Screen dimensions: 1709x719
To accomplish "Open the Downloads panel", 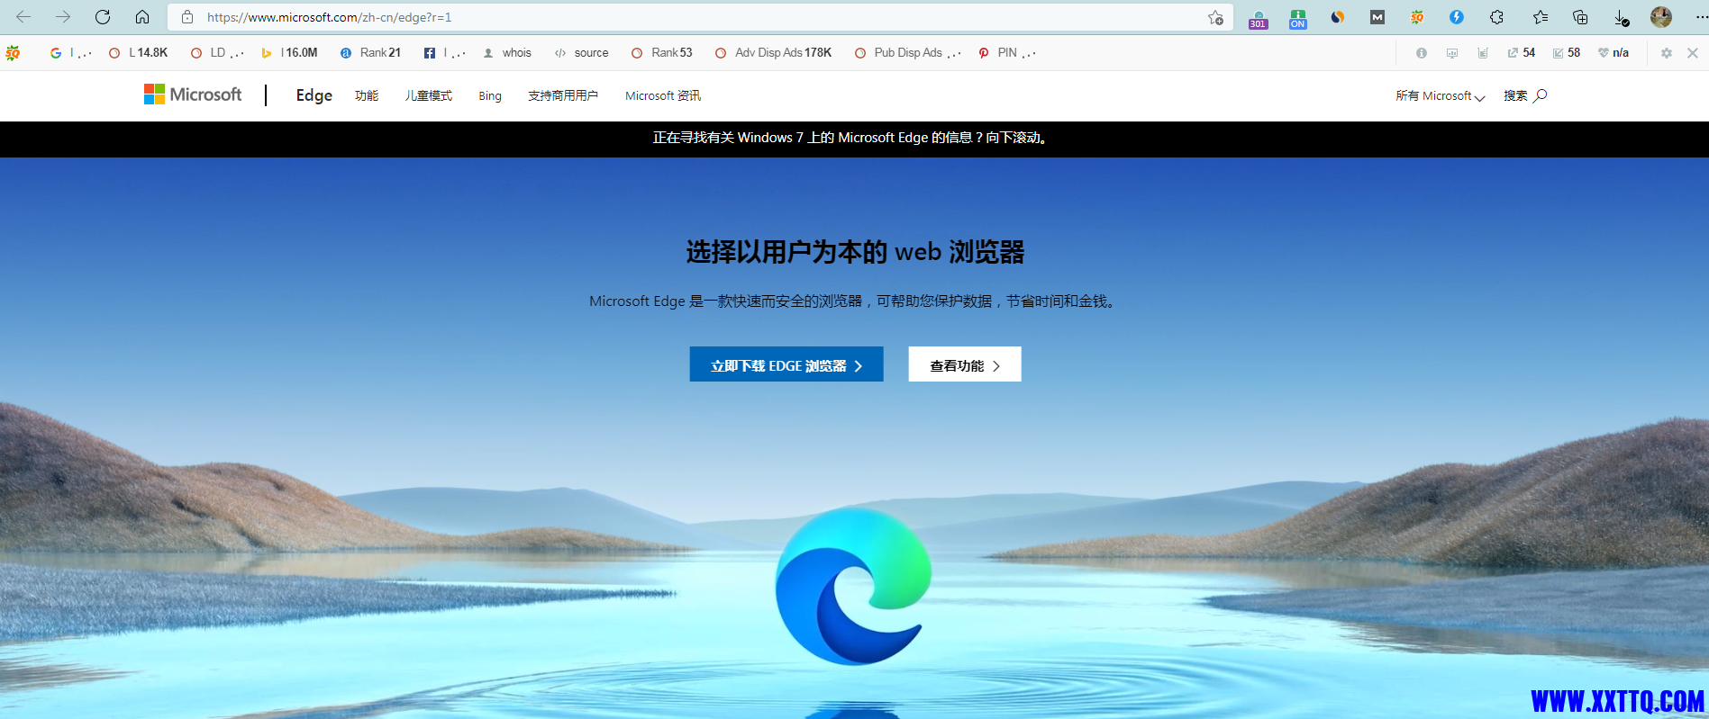I will tap(1621, 17).
